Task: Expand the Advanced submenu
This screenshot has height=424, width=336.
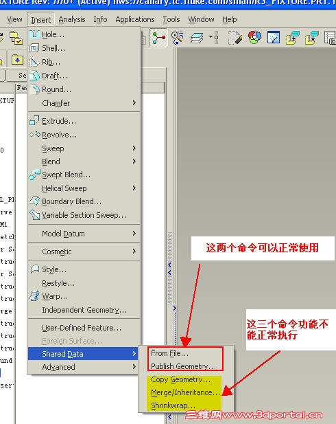Action: click(x=84, y=367)
